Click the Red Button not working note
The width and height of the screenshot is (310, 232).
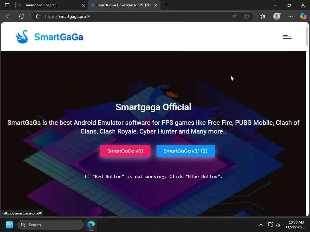[153, 176]
